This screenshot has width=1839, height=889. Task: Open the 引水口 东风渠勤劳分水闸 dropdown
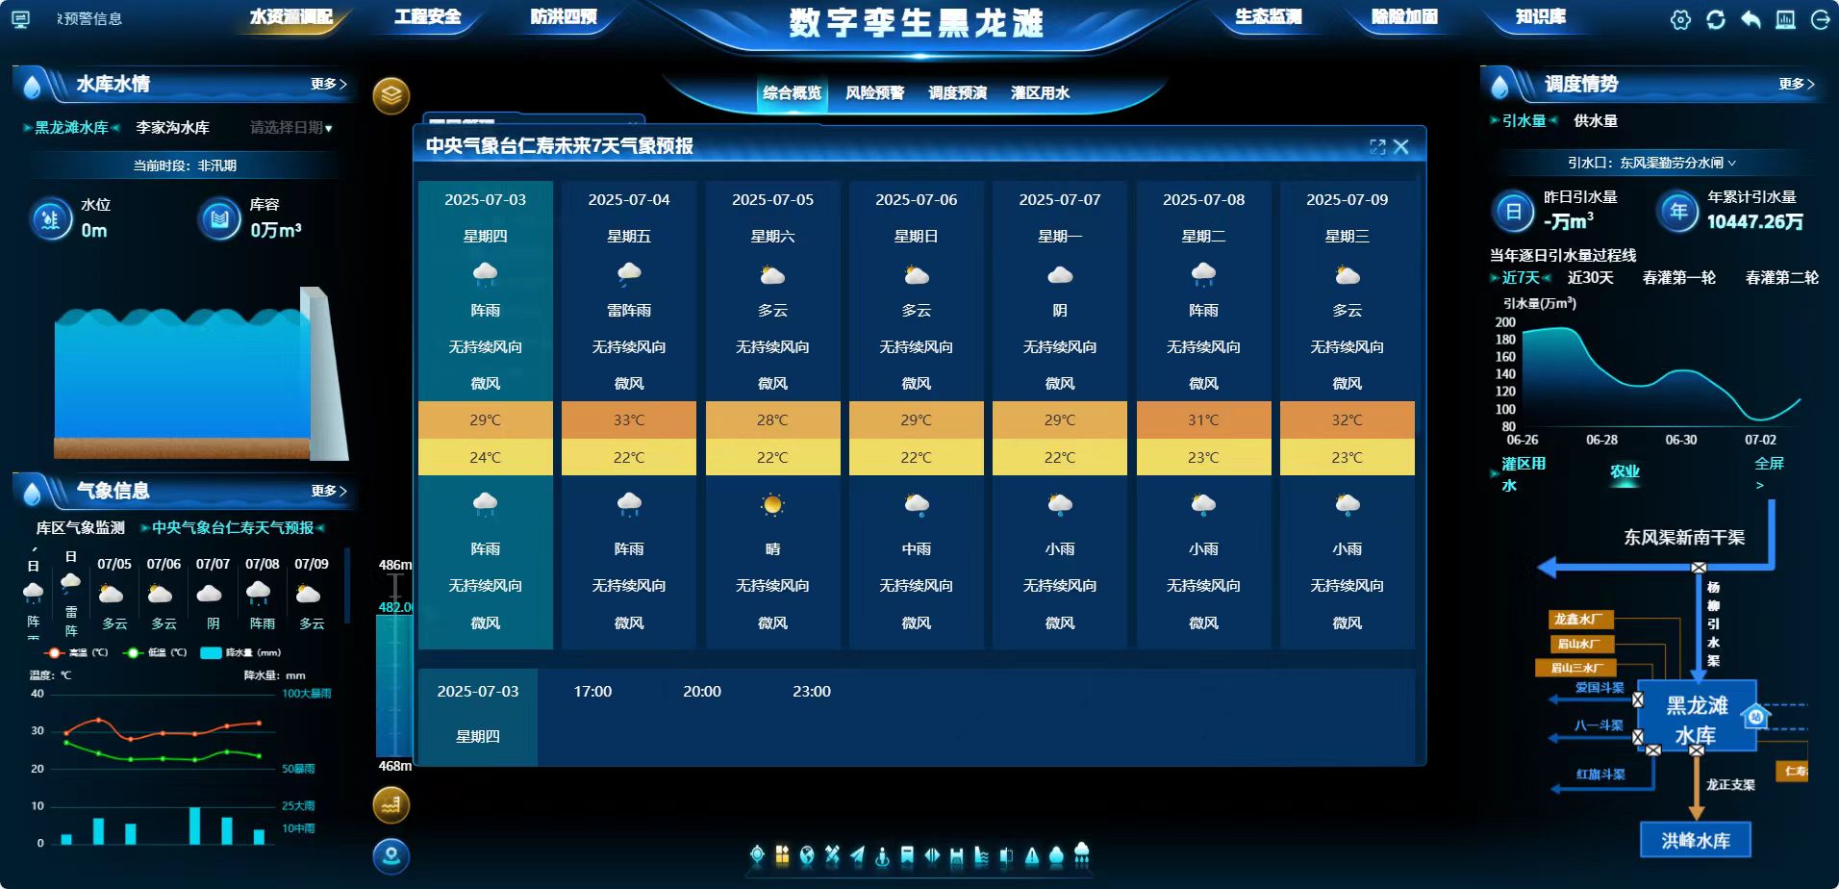1651,163
